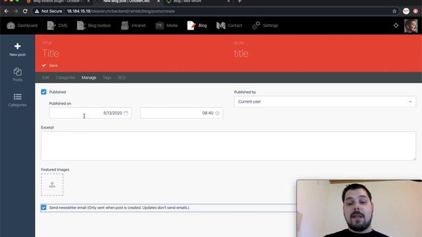Open the Blog toolbox section
Image resolution: width=422 pixels, height=237 pixels.
(94, 26)
